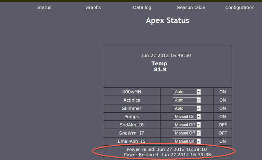The image size is (262, 160).
Task: Select the Pumps outlet label
Action: (132, 117)
